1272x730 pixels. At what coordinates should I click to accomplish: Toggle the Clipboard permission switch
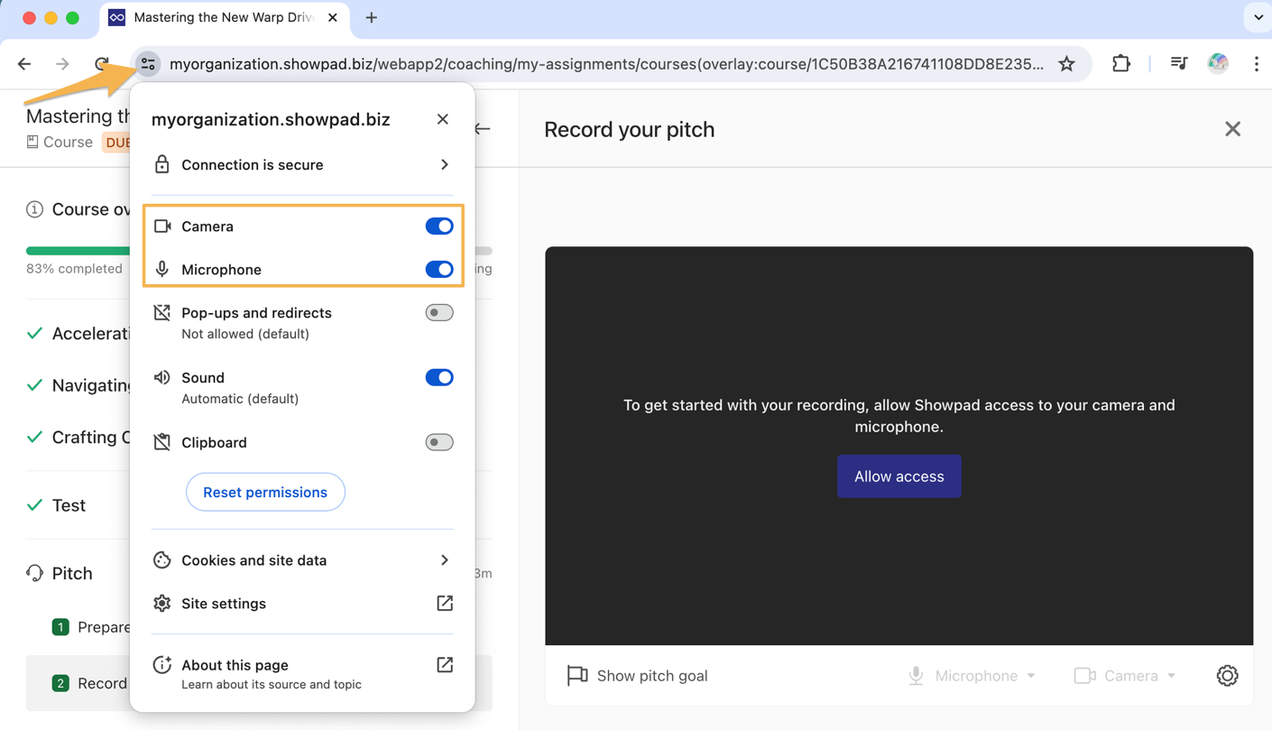tap(439, 442)
